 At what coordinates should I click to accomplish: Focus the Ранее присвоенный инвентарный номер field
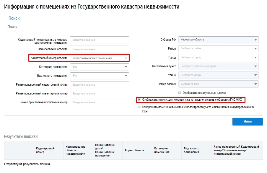pos(100,94)
